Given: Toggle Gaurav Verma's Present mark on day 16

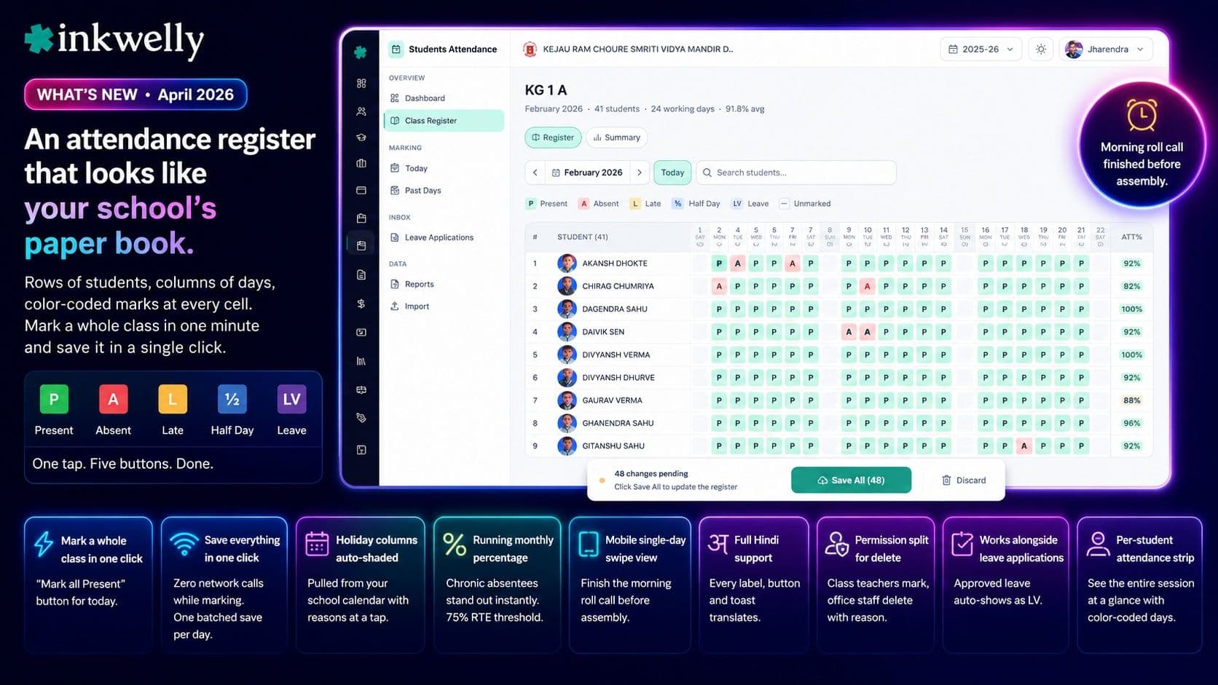Looking at the screenshot, I should pos(986,400).
